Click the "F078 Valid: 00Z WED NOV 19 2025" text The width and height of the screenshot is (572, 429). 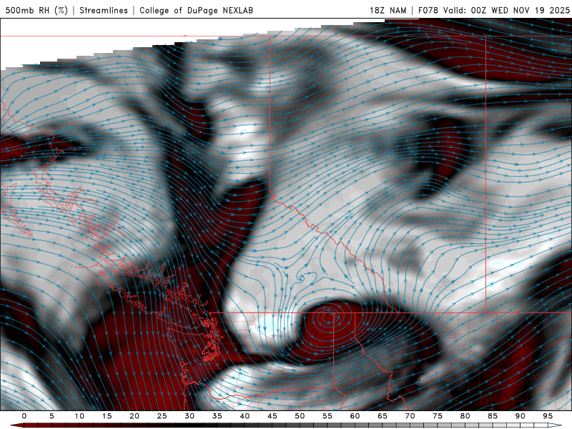494,10
